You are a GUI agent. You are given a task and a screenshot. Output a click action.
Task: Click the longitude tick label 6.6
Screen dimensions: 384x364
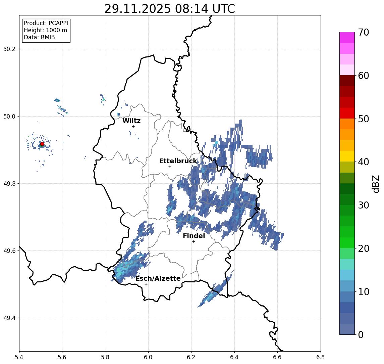coord(278,357)
